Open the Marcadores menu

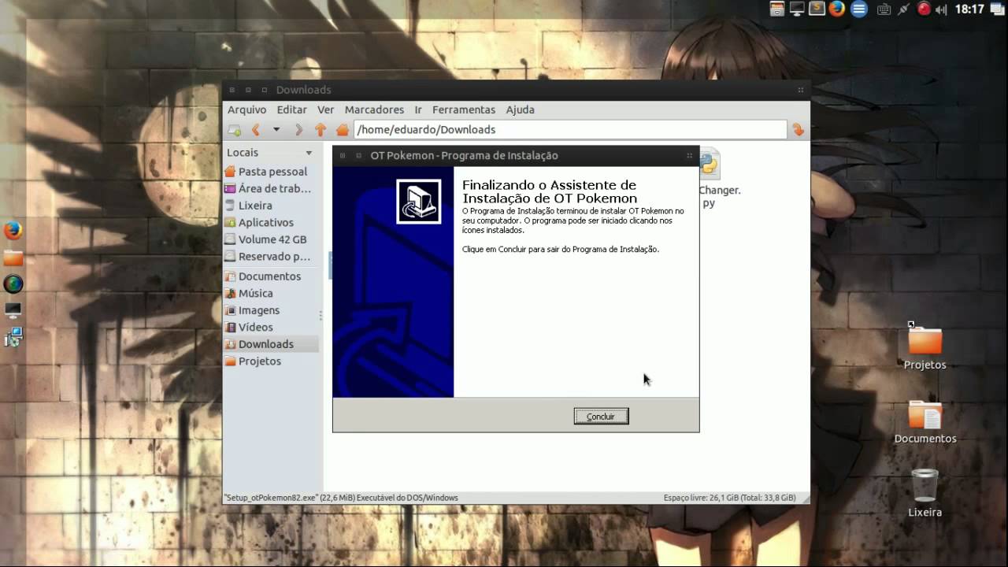[374, 109]
